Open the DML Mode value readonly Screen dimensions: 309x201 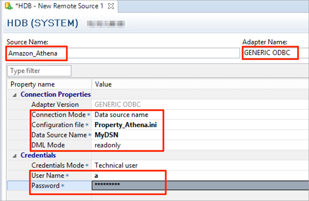tap(107, 145)
